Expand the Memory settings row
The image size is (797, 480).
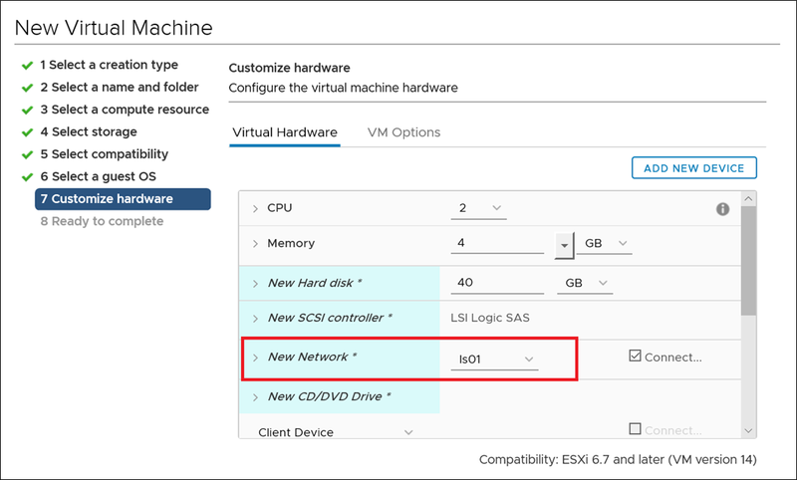(255, 244)
